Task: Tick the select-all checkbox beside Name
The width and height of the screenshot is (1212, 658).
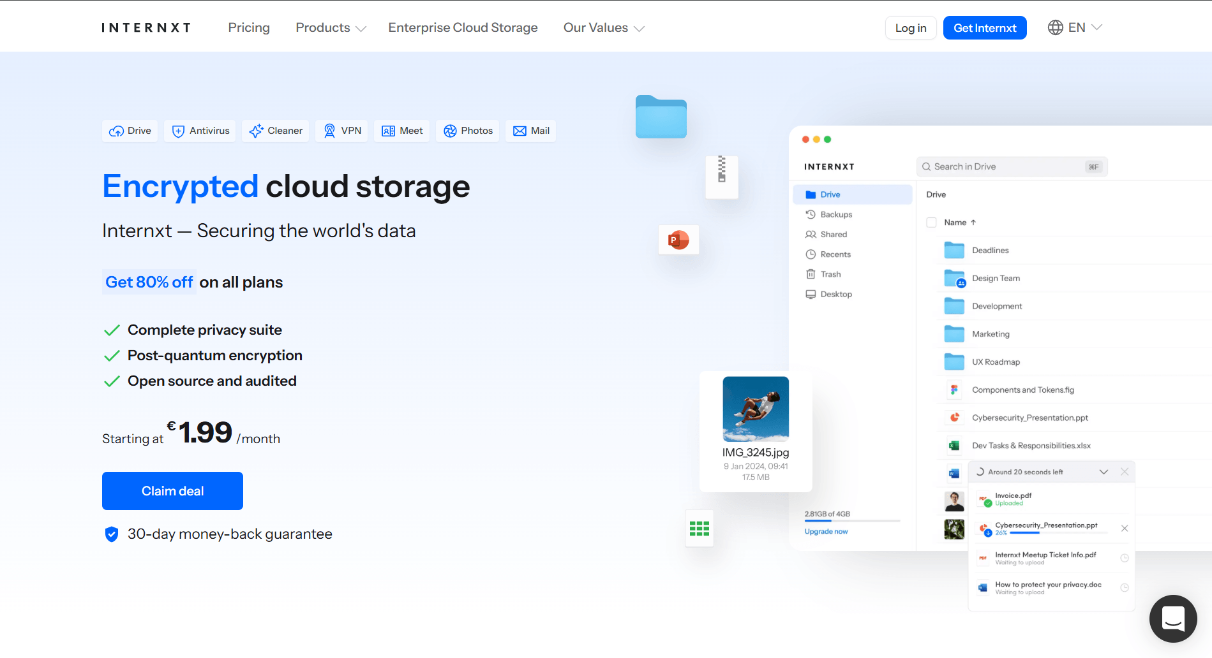Action: (931, 223)
